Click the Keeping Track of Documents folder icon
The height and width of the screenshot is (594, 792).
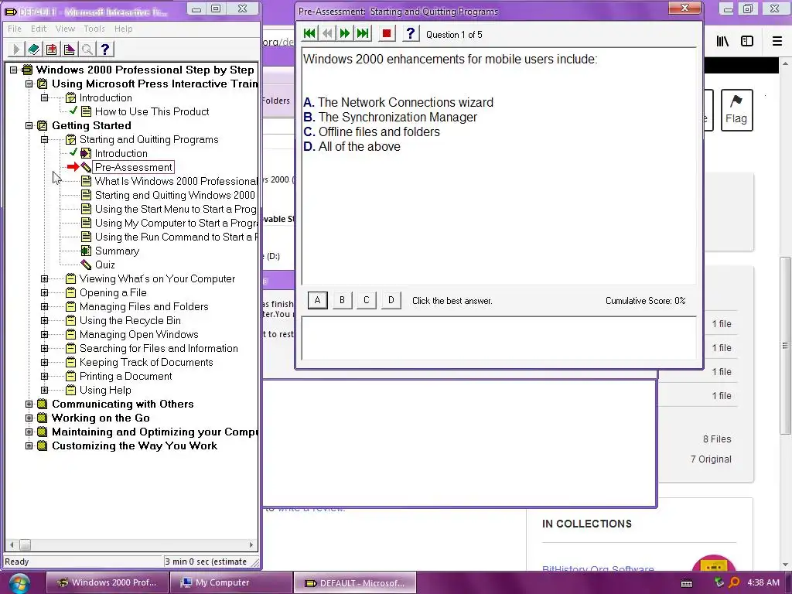click(70, 362)
